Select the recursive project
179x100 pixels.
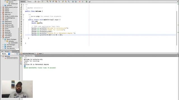tap(7, 30)
